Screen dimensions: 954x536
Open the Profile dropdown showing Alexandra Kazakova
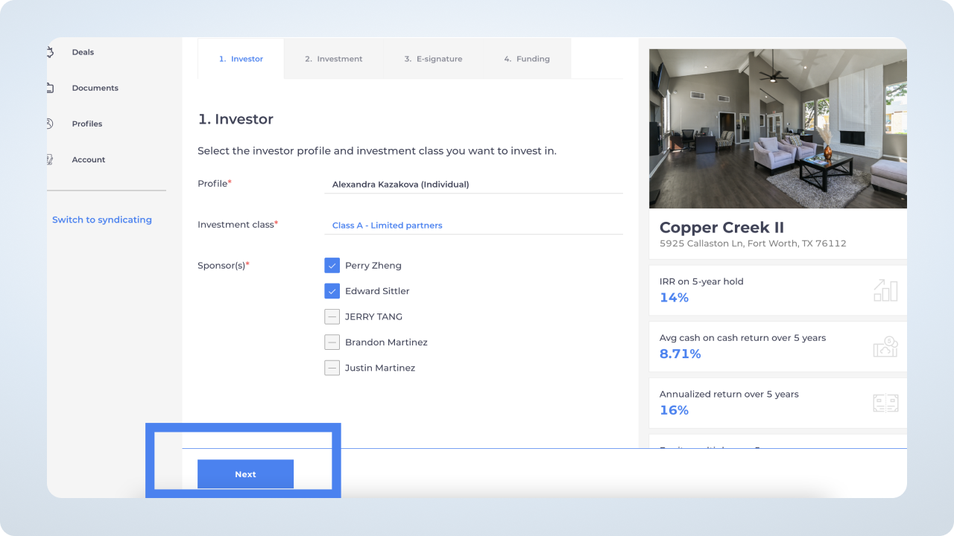[473, 184]
